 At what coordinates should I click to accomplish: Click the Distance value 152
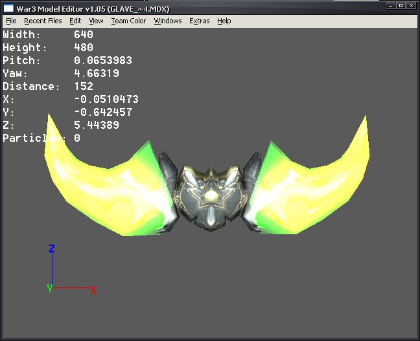point(84,87)
